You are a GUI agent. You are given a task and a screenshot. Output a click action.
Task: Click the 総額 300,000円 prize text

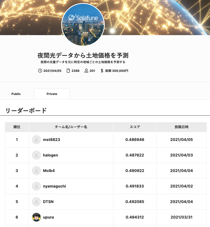pos(117,71)
